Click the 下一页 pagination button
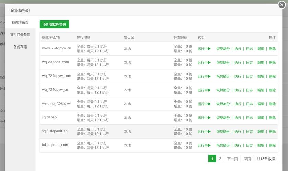This screenshot has height=171, width=288. pyautogui.click(x=232, y=159)
